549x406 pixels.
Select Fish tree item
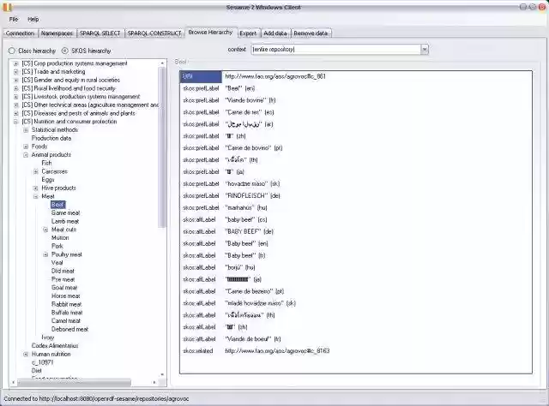[x=46, y=163]
